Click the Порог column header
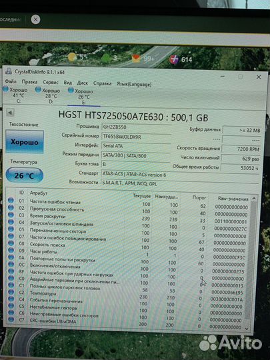 click(199, 197)
